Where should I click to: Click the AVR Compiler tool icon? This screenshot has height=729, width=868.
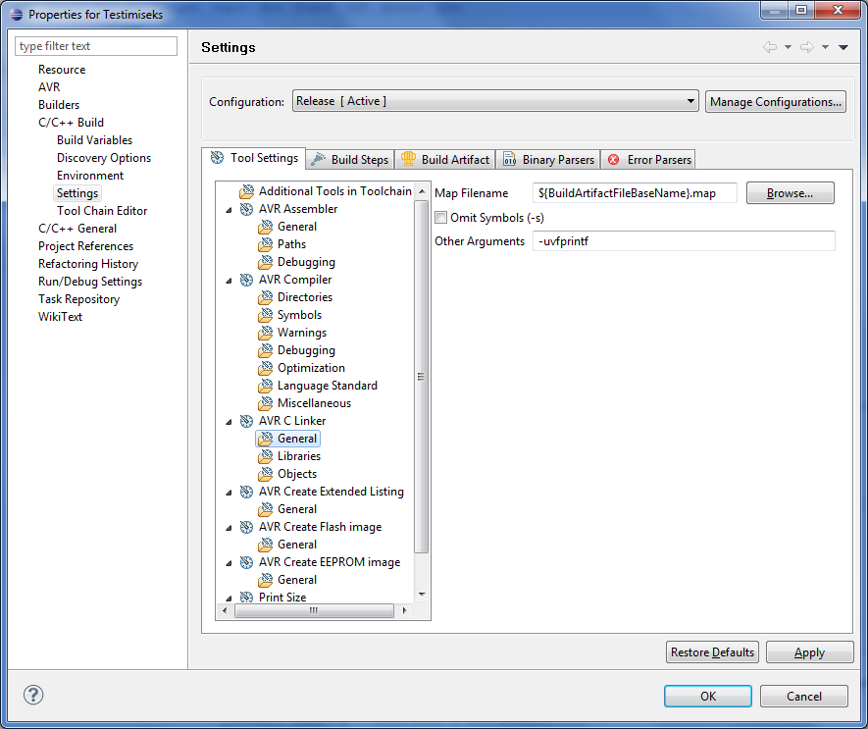246,280
